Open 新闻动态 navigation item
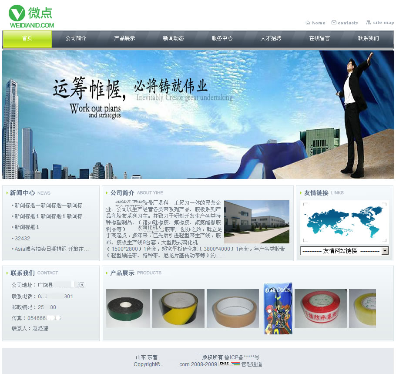The height and width of the screenshot is (374, 396). (x=173, y=39)
